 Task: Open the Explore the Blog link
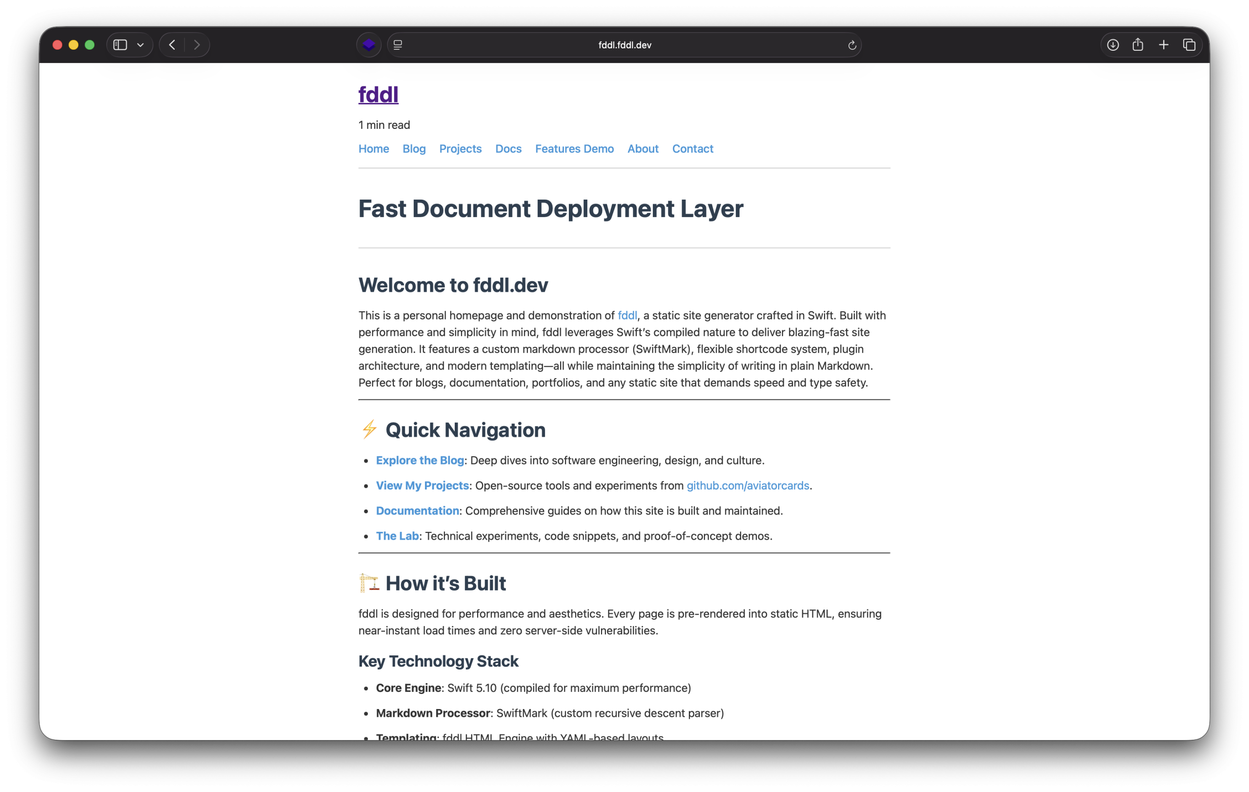(x=420, y=461)
